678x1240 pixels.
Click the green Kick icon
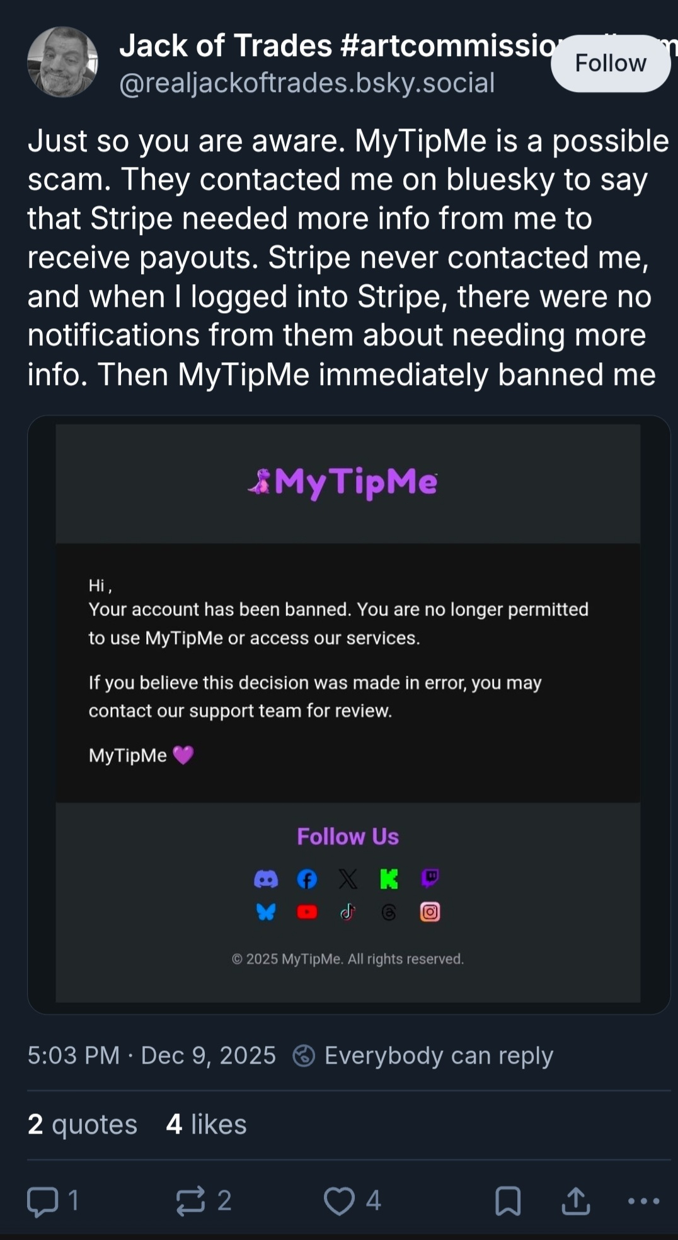click(389, 879)
